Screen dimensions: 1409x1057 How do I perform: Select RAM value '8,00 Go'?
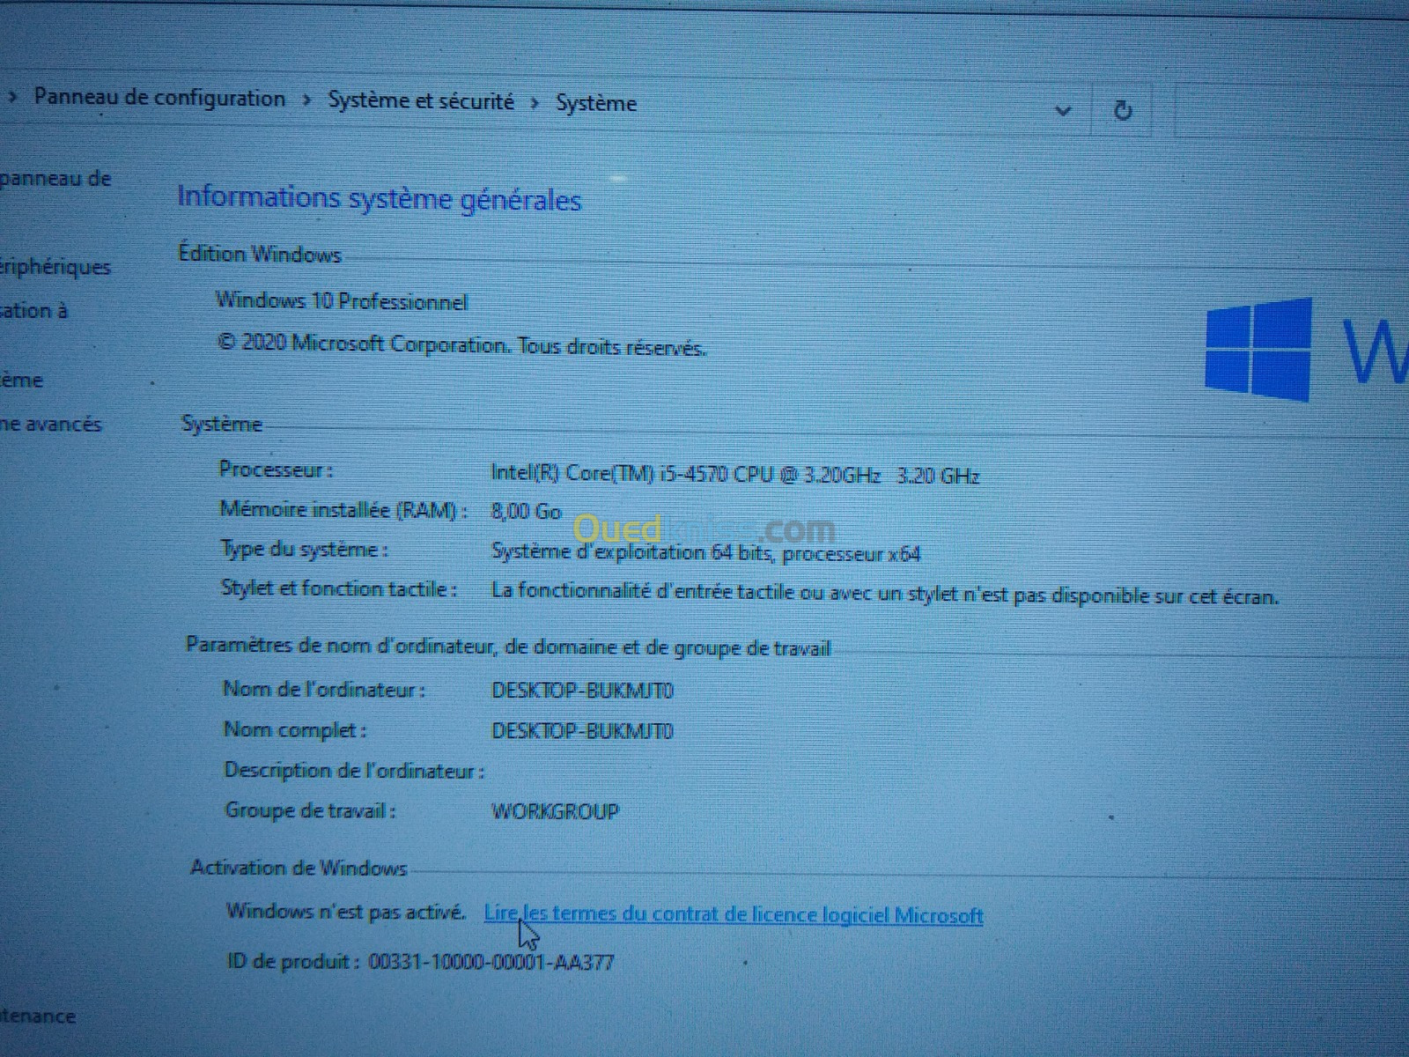pos(526,512)
